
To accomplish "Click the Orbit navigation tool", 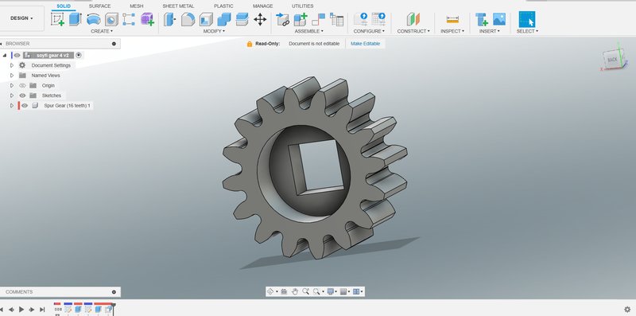I will (270, 291).
